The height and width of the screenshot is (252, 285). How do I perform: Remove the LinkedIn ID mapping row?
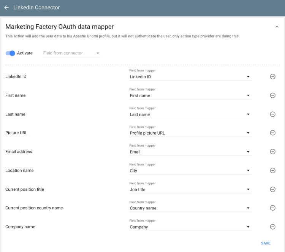272,76
